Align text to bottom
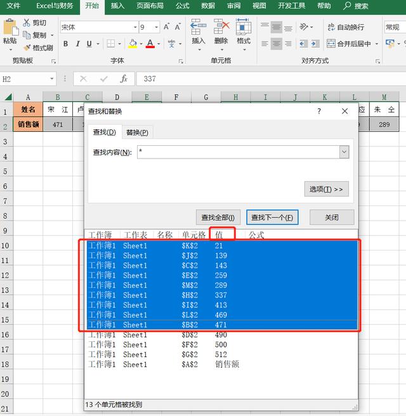 click(x=288, y=27)
